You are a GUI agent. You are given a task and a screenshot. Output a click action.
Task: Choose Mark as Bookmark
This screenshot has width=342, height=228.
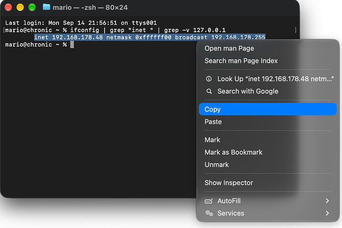(x=268, y=152)
